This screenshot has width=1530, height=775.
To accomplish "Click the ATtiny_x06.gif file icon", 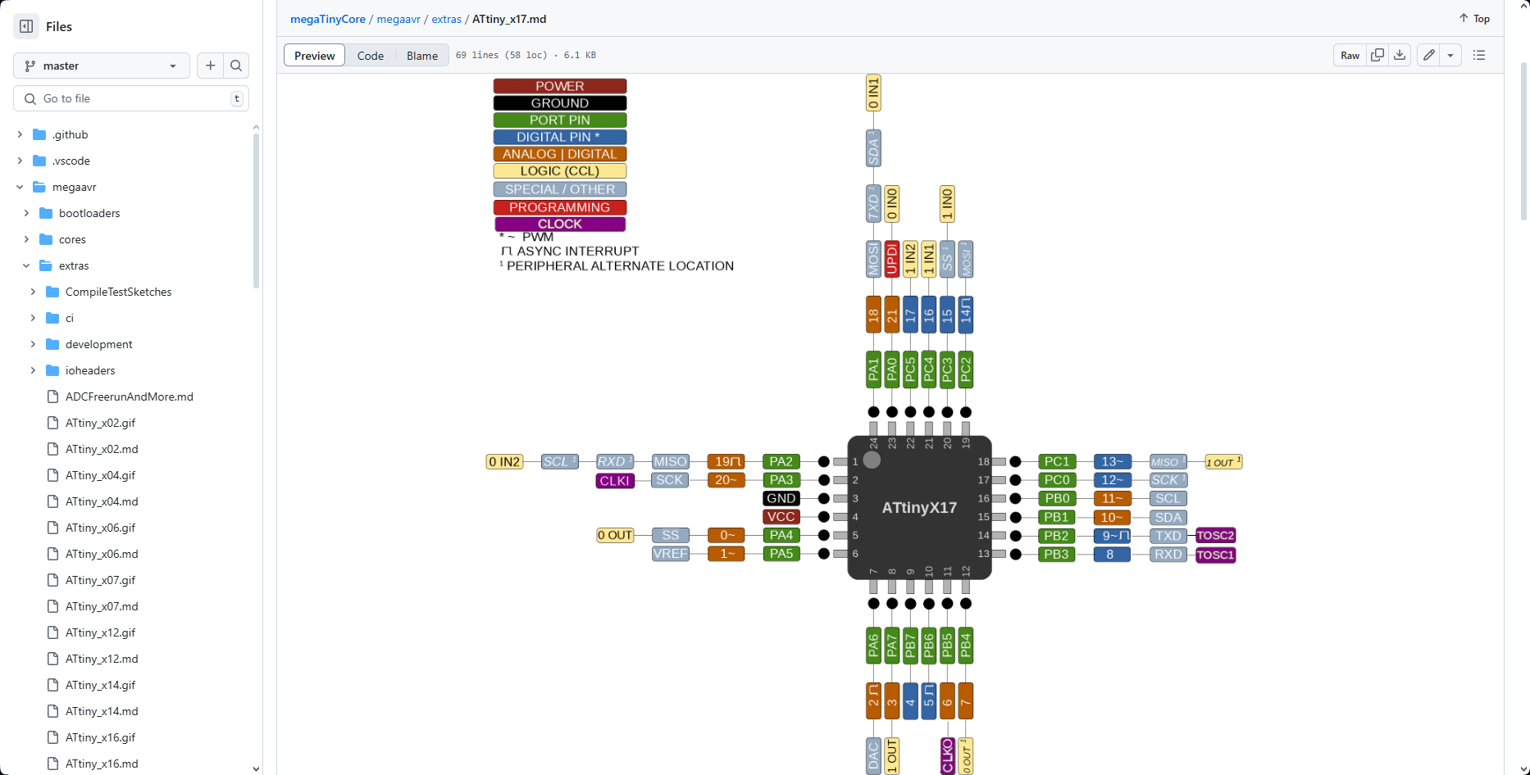I will tap(52, 528).
